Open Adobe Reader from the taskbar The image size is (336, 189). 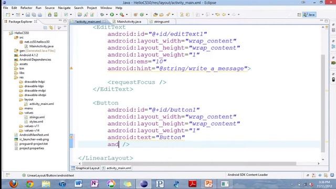pyautogui.click(x=192, y=184)
